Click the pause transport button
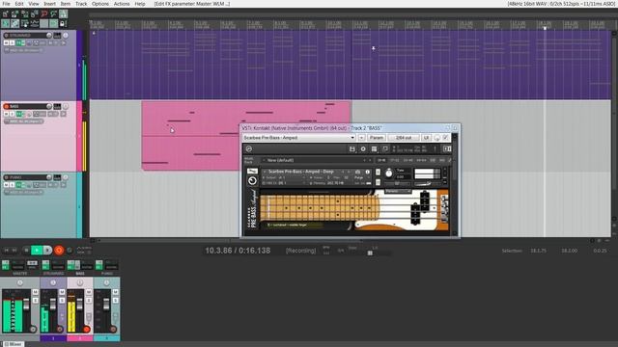 [x=47, y=250]
